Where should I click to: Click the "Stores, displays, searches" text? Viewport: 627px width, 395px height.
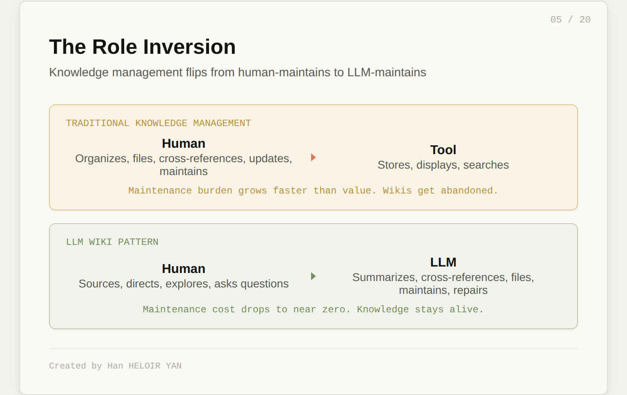[443, 165]
